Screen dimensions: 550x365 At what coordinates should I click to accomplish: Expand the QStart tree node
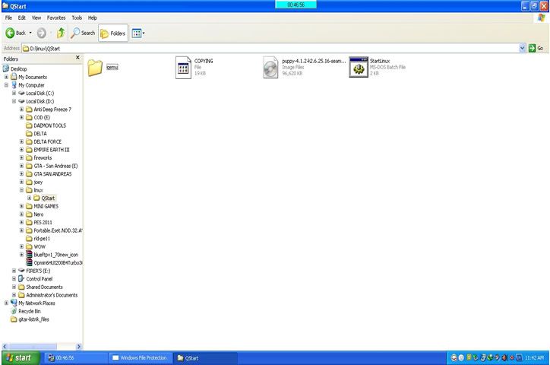30,198
